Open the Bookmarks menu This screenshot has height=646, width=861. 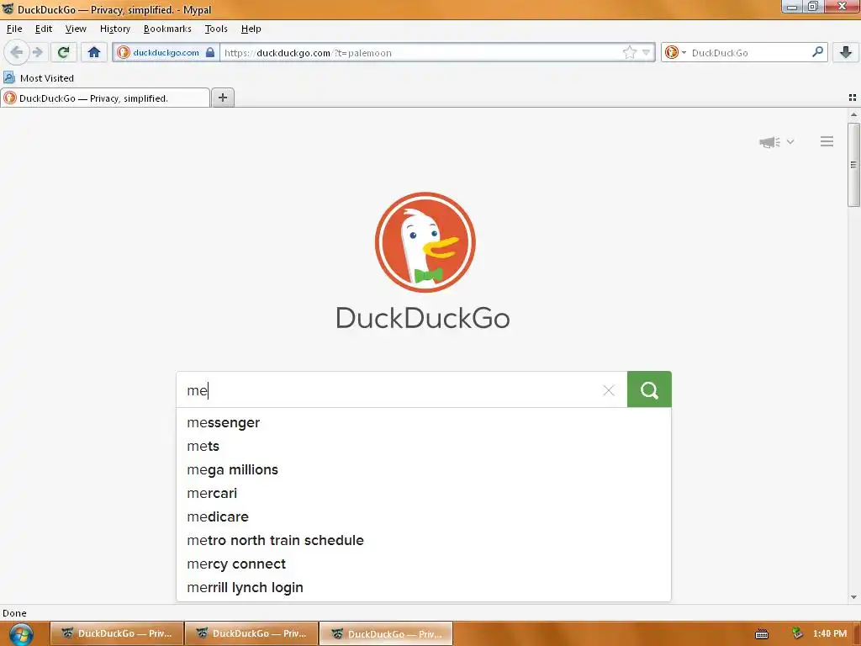[x=167, y=29]
